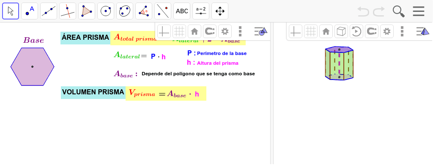Image resolution: width=433 pixels, height=165 pixels.
Task: Open three-dot options of 3D view
Action: (402, 31)
